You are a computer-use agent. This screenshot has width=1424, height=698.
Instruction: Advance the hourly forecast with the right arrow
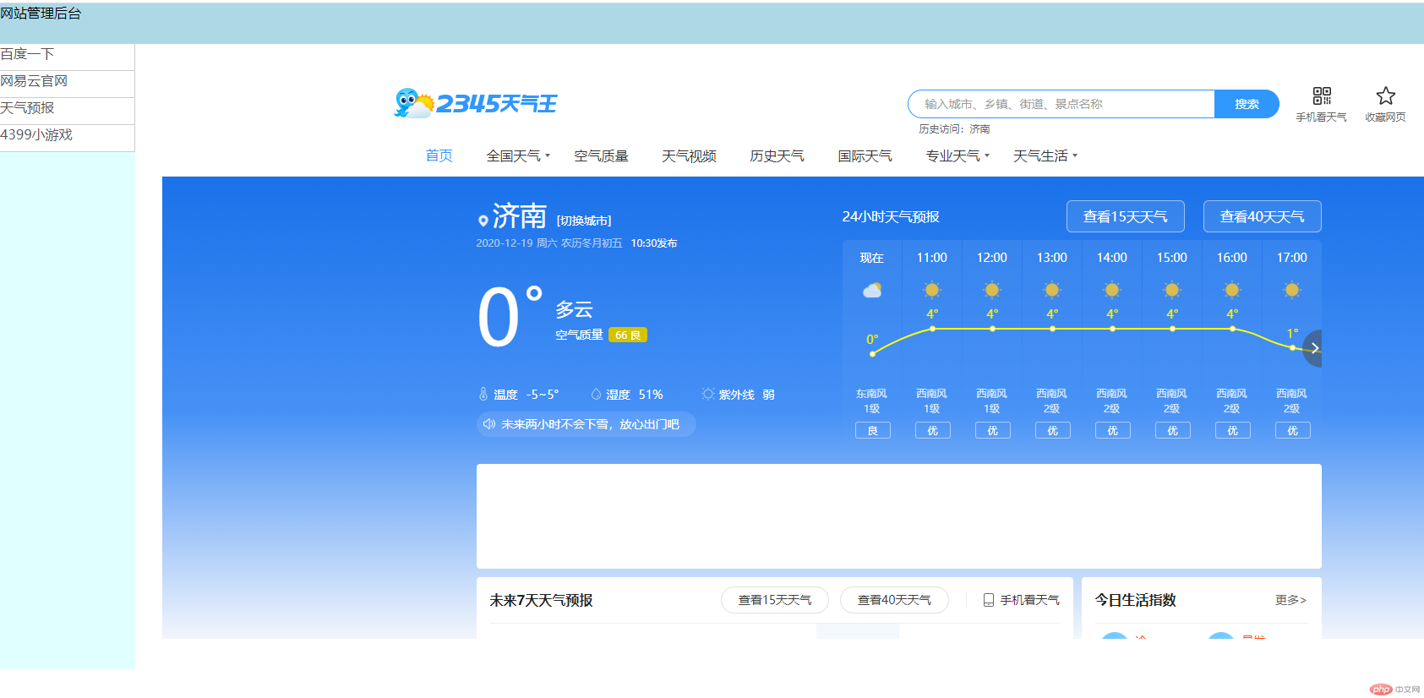(x=1313, y=348)
